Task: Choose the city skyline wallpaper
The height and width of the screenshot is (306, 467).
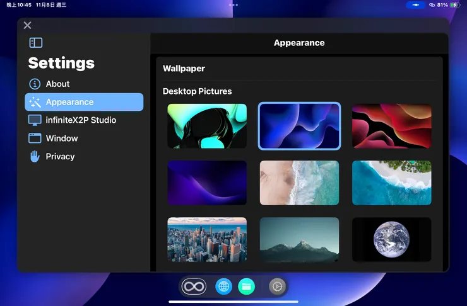Action: pyautogui.click(x=207, y=239)
